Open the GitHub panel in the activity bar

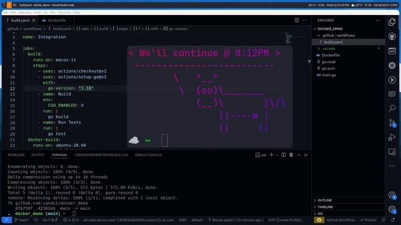click(x=392, y=36)
